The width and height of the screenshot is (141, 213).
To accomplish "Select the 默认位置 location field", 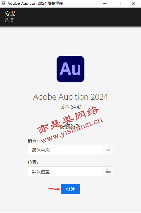I will tap(65, 171).
